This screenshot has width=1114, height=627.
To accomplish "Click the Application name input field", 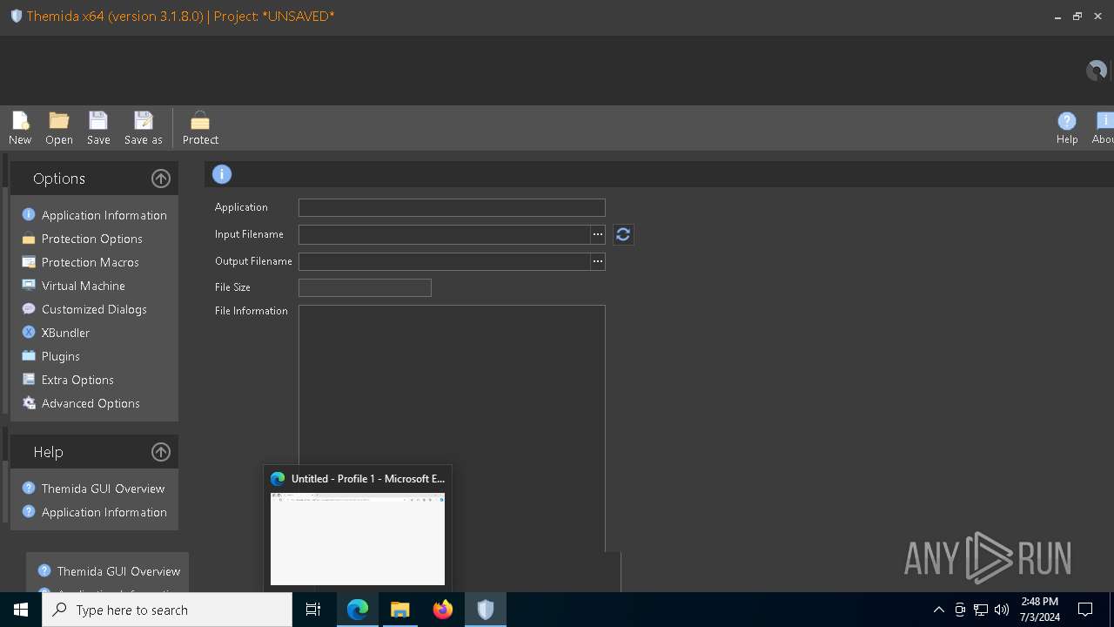I will (x=452, y=207).
